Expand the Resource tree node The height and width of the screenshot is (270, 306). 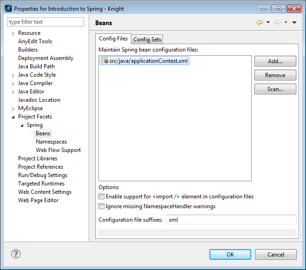[13, 33]
